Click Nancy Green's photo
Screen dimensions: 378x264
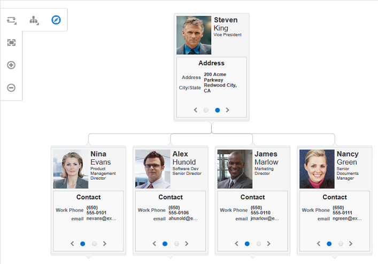(x=317, y=169)
